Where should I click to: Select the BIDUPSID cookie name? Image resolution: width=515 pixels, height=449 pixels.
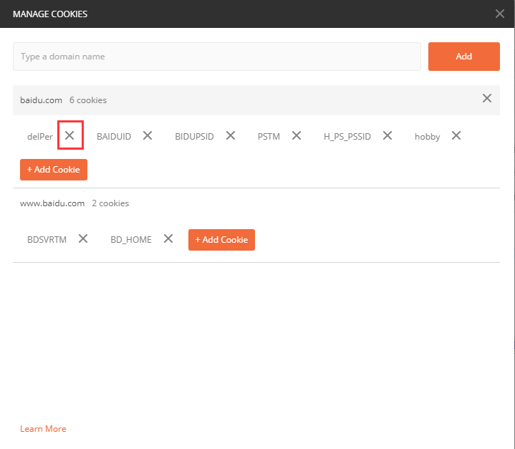(x=194, y=136)
